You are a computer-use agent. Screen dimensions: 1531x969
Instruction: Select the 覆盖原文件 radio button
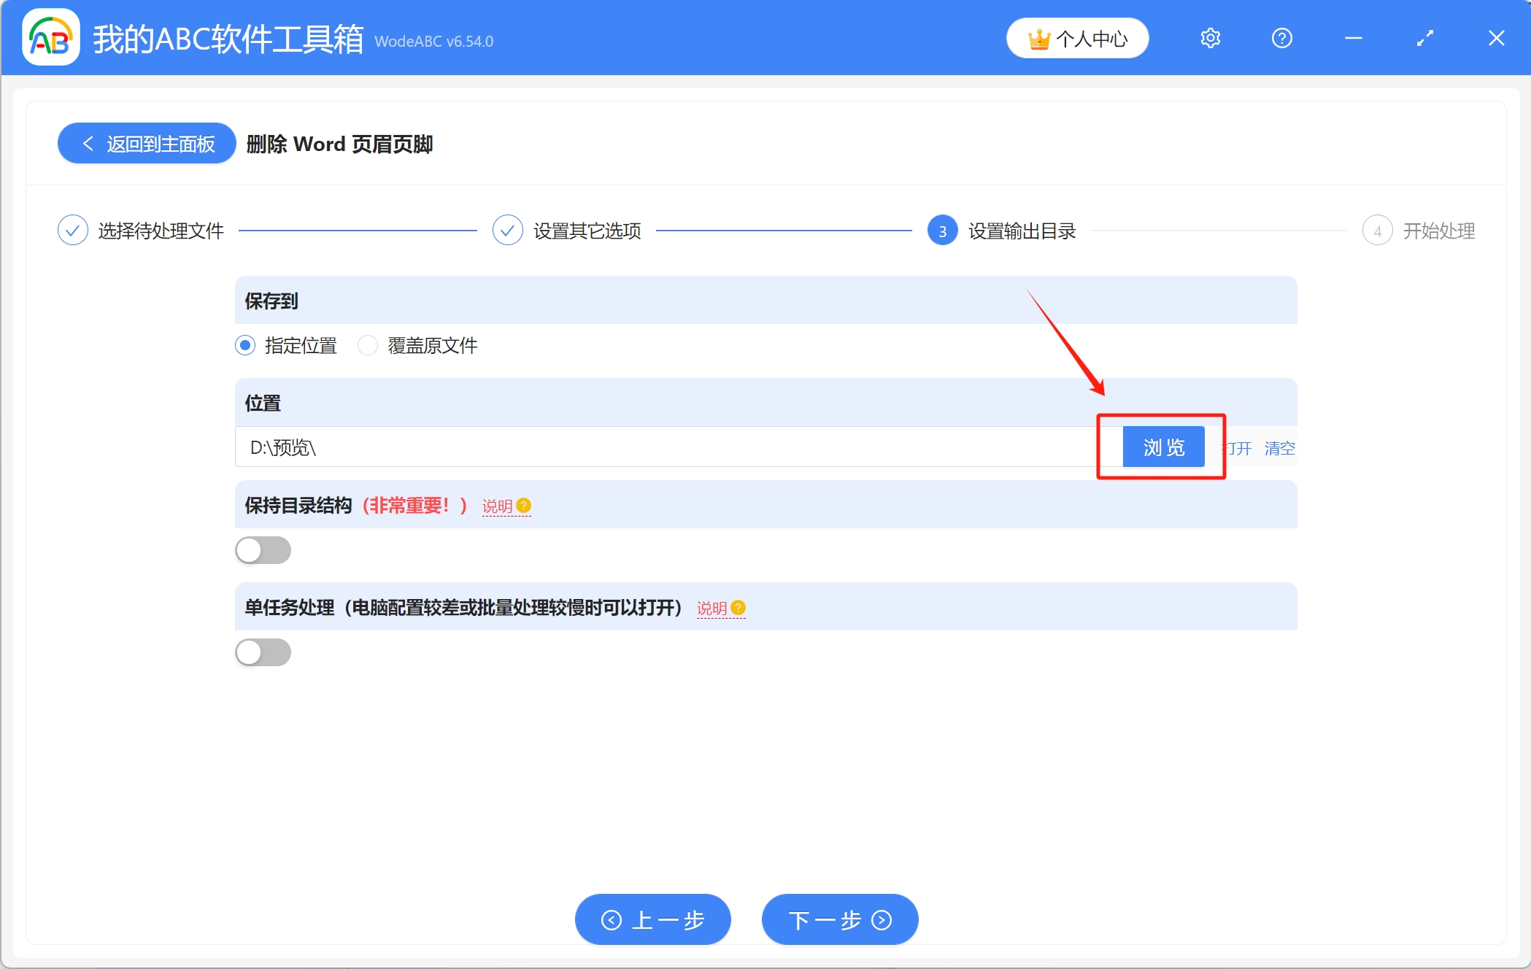[x=368, y=345]
